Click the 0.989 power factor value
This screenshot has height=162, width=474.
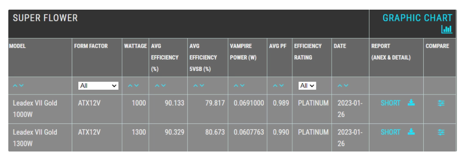click(281, 103)
